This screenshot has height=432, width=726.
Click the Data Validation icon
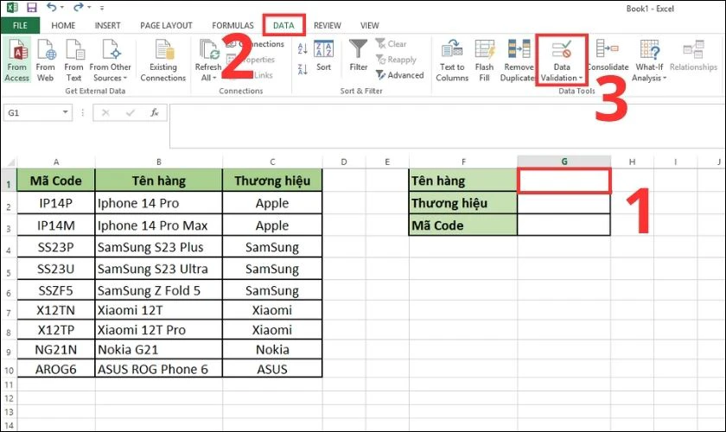click(x=562, y=49)
